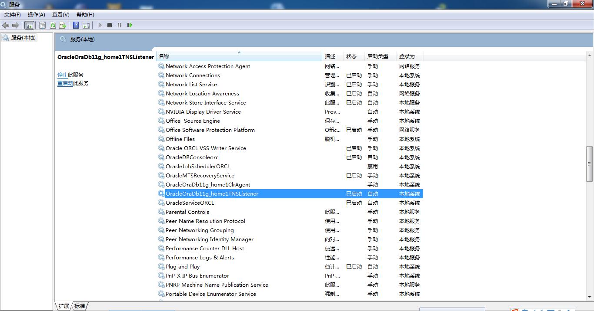The height and width of the screenshot is (311, 594).
Task: Toggle the console tree visibility icon
Action: [x=29, y=25]
